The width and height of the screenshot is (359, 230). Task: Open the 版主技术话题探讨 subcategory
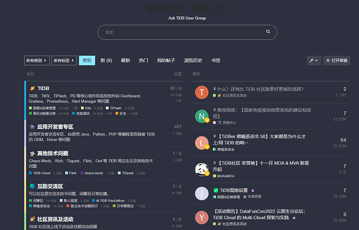[x=82, y=206]
